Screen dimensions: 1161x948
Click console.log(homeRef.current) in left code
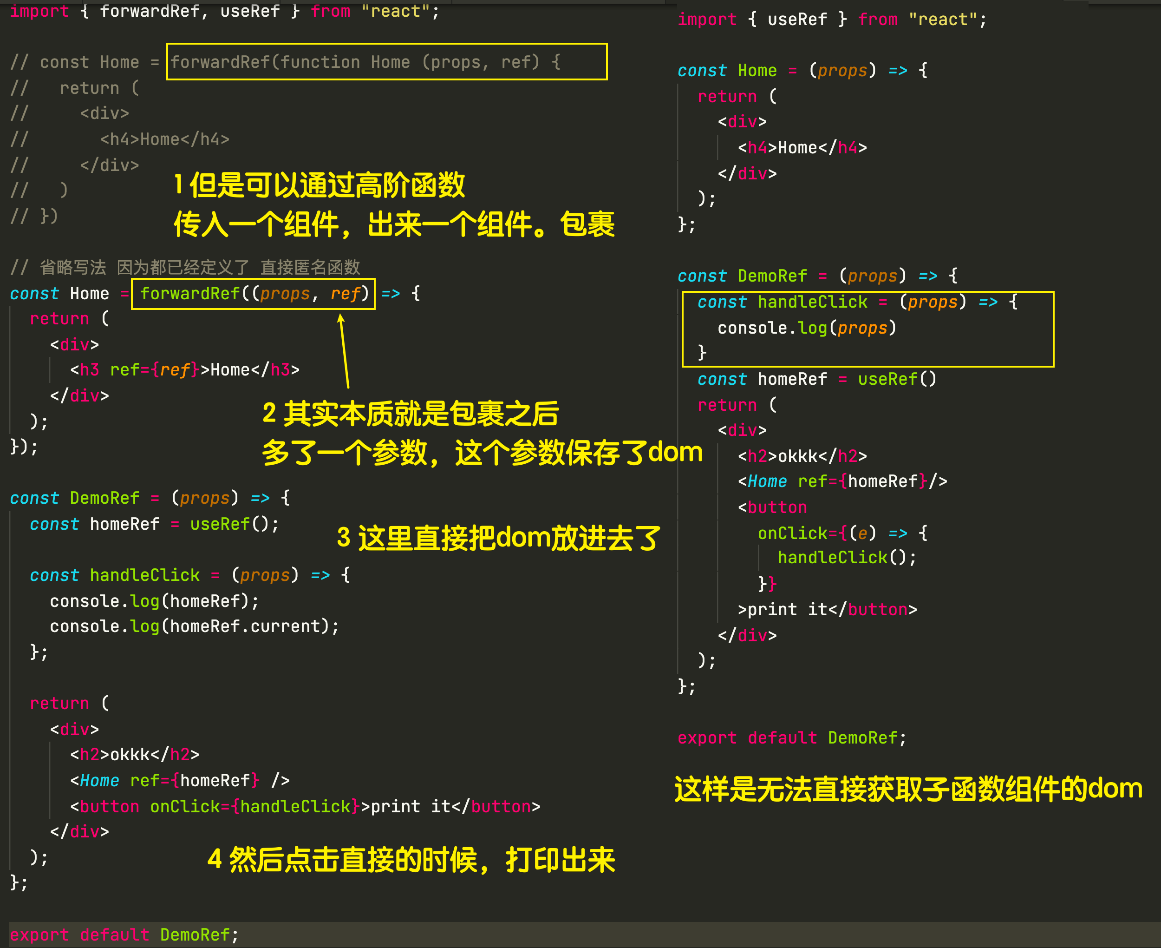194,626
